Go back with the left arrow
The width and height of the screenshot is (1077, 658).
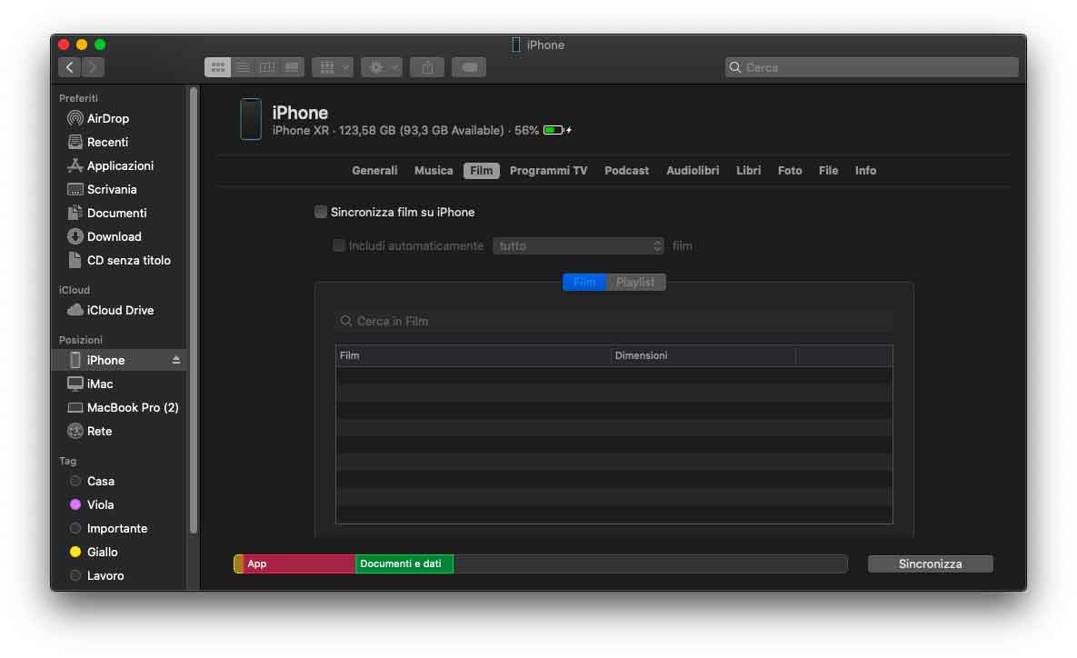tap(69, 67)
